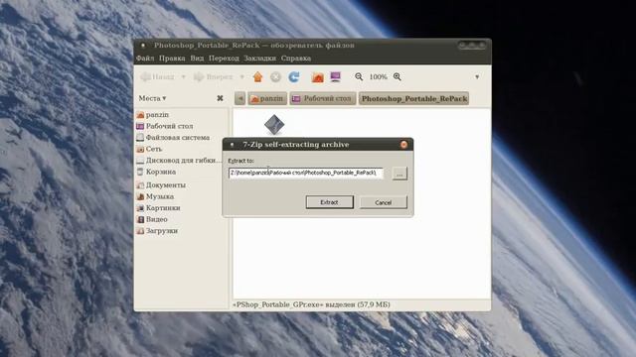Open the home folder toolbar icon
The width and height of the screenshot is (636, 357).
318,77
